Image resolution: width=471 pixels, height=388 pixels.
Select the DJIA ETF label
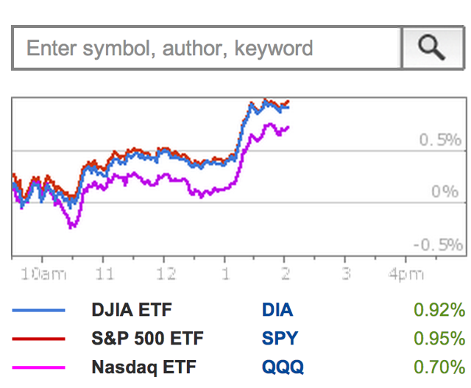click(132, 309)
